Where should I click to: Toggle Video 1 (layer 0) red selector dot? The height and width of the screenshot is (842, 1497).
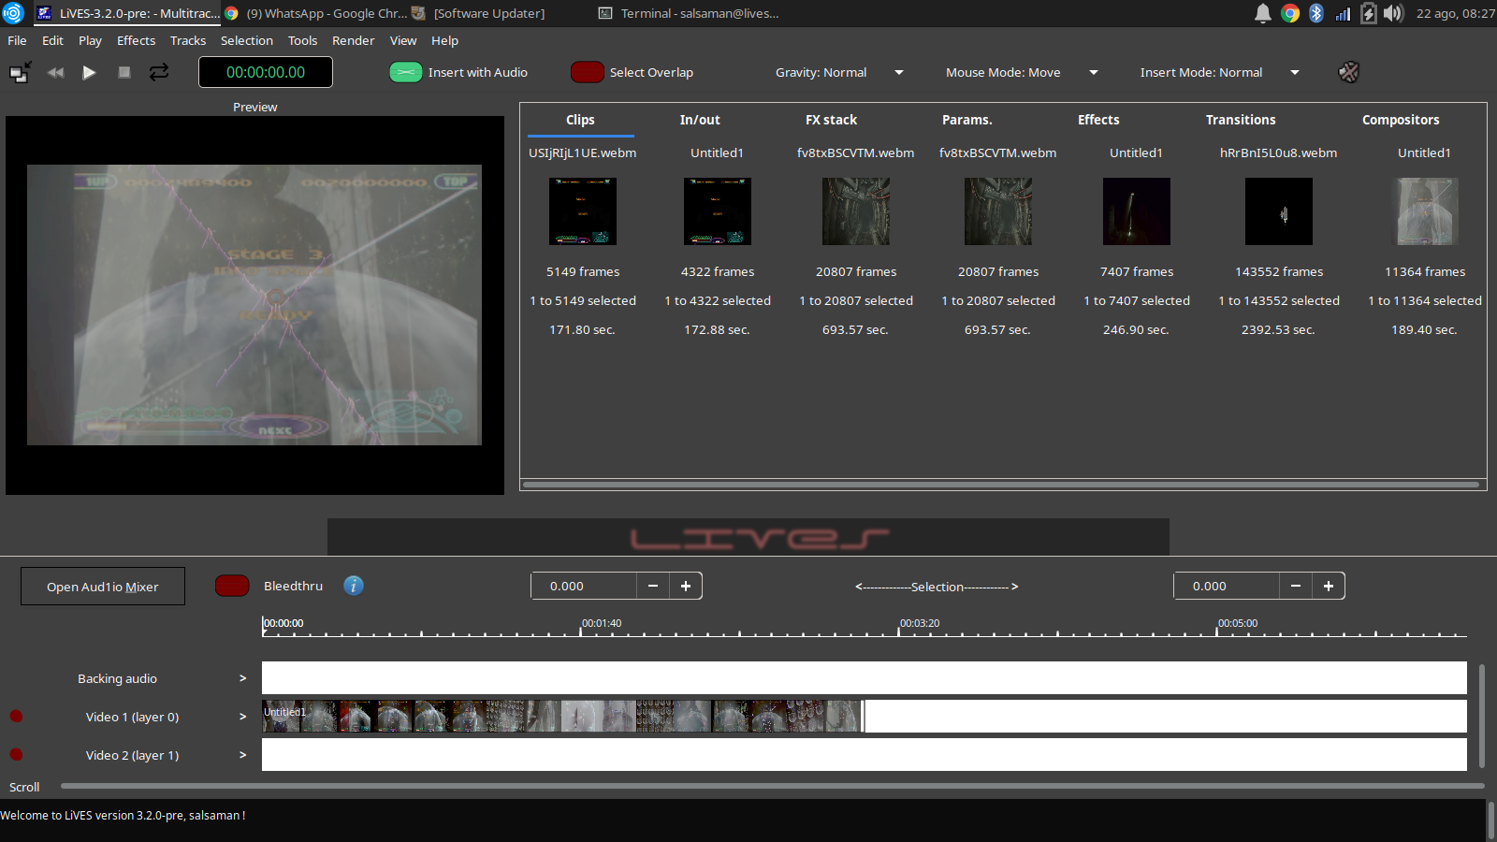click(x=16, y=717)
